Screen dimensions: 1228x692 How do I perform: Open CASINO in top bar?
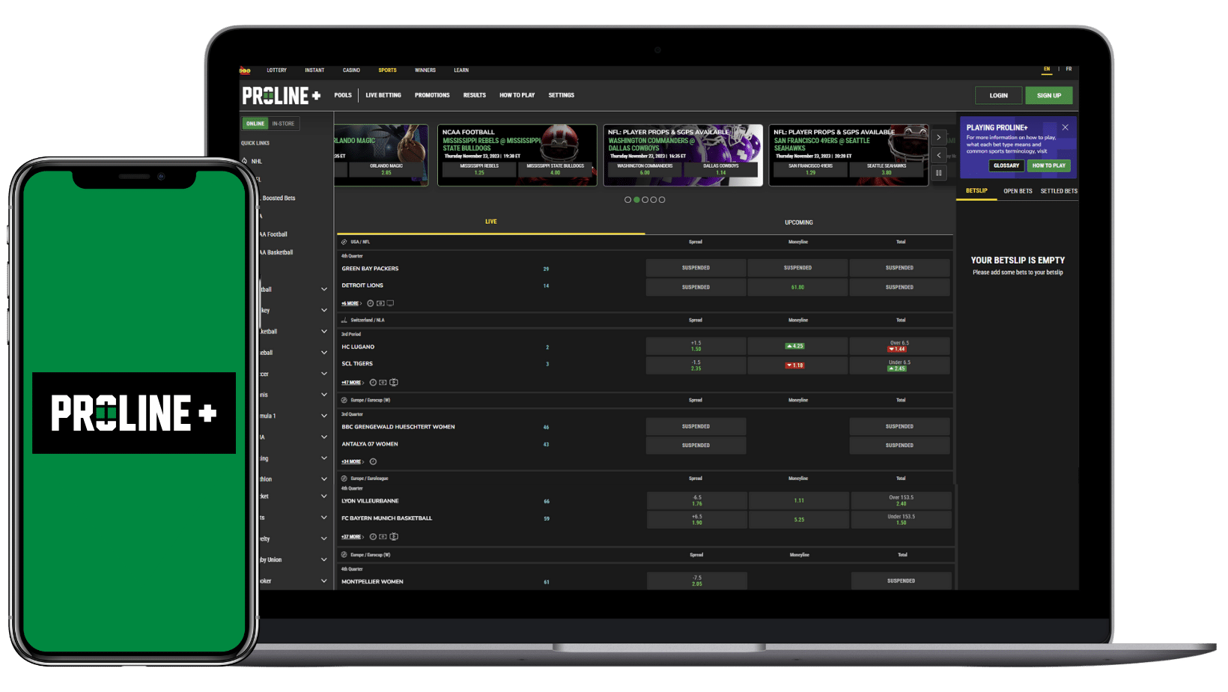[351, 70]
